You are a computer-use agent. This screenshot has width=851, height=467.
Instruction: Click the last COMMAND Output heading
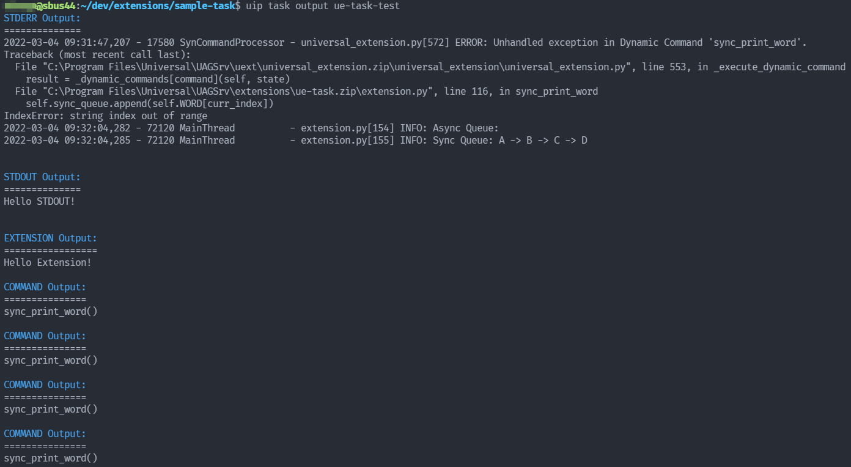coord(45,433)
